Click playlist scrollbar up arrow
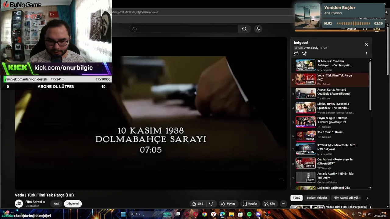390x219 pixels. (x=370, y=60)
